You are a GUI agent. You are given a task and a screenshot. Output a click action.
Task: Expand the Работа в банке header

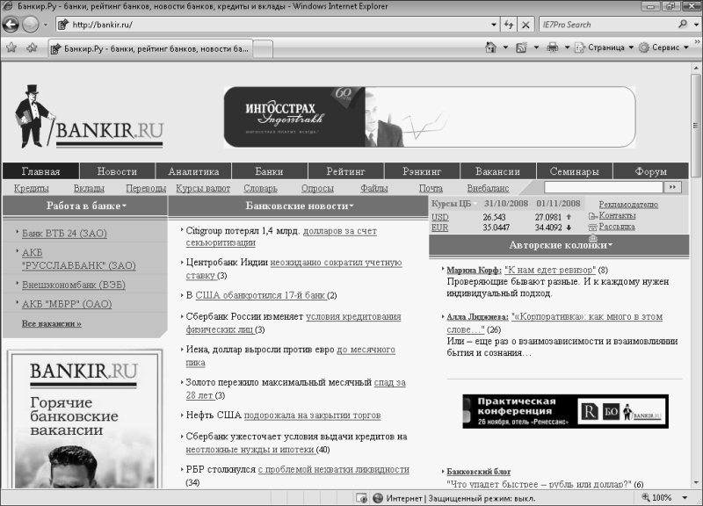point(86,206)
